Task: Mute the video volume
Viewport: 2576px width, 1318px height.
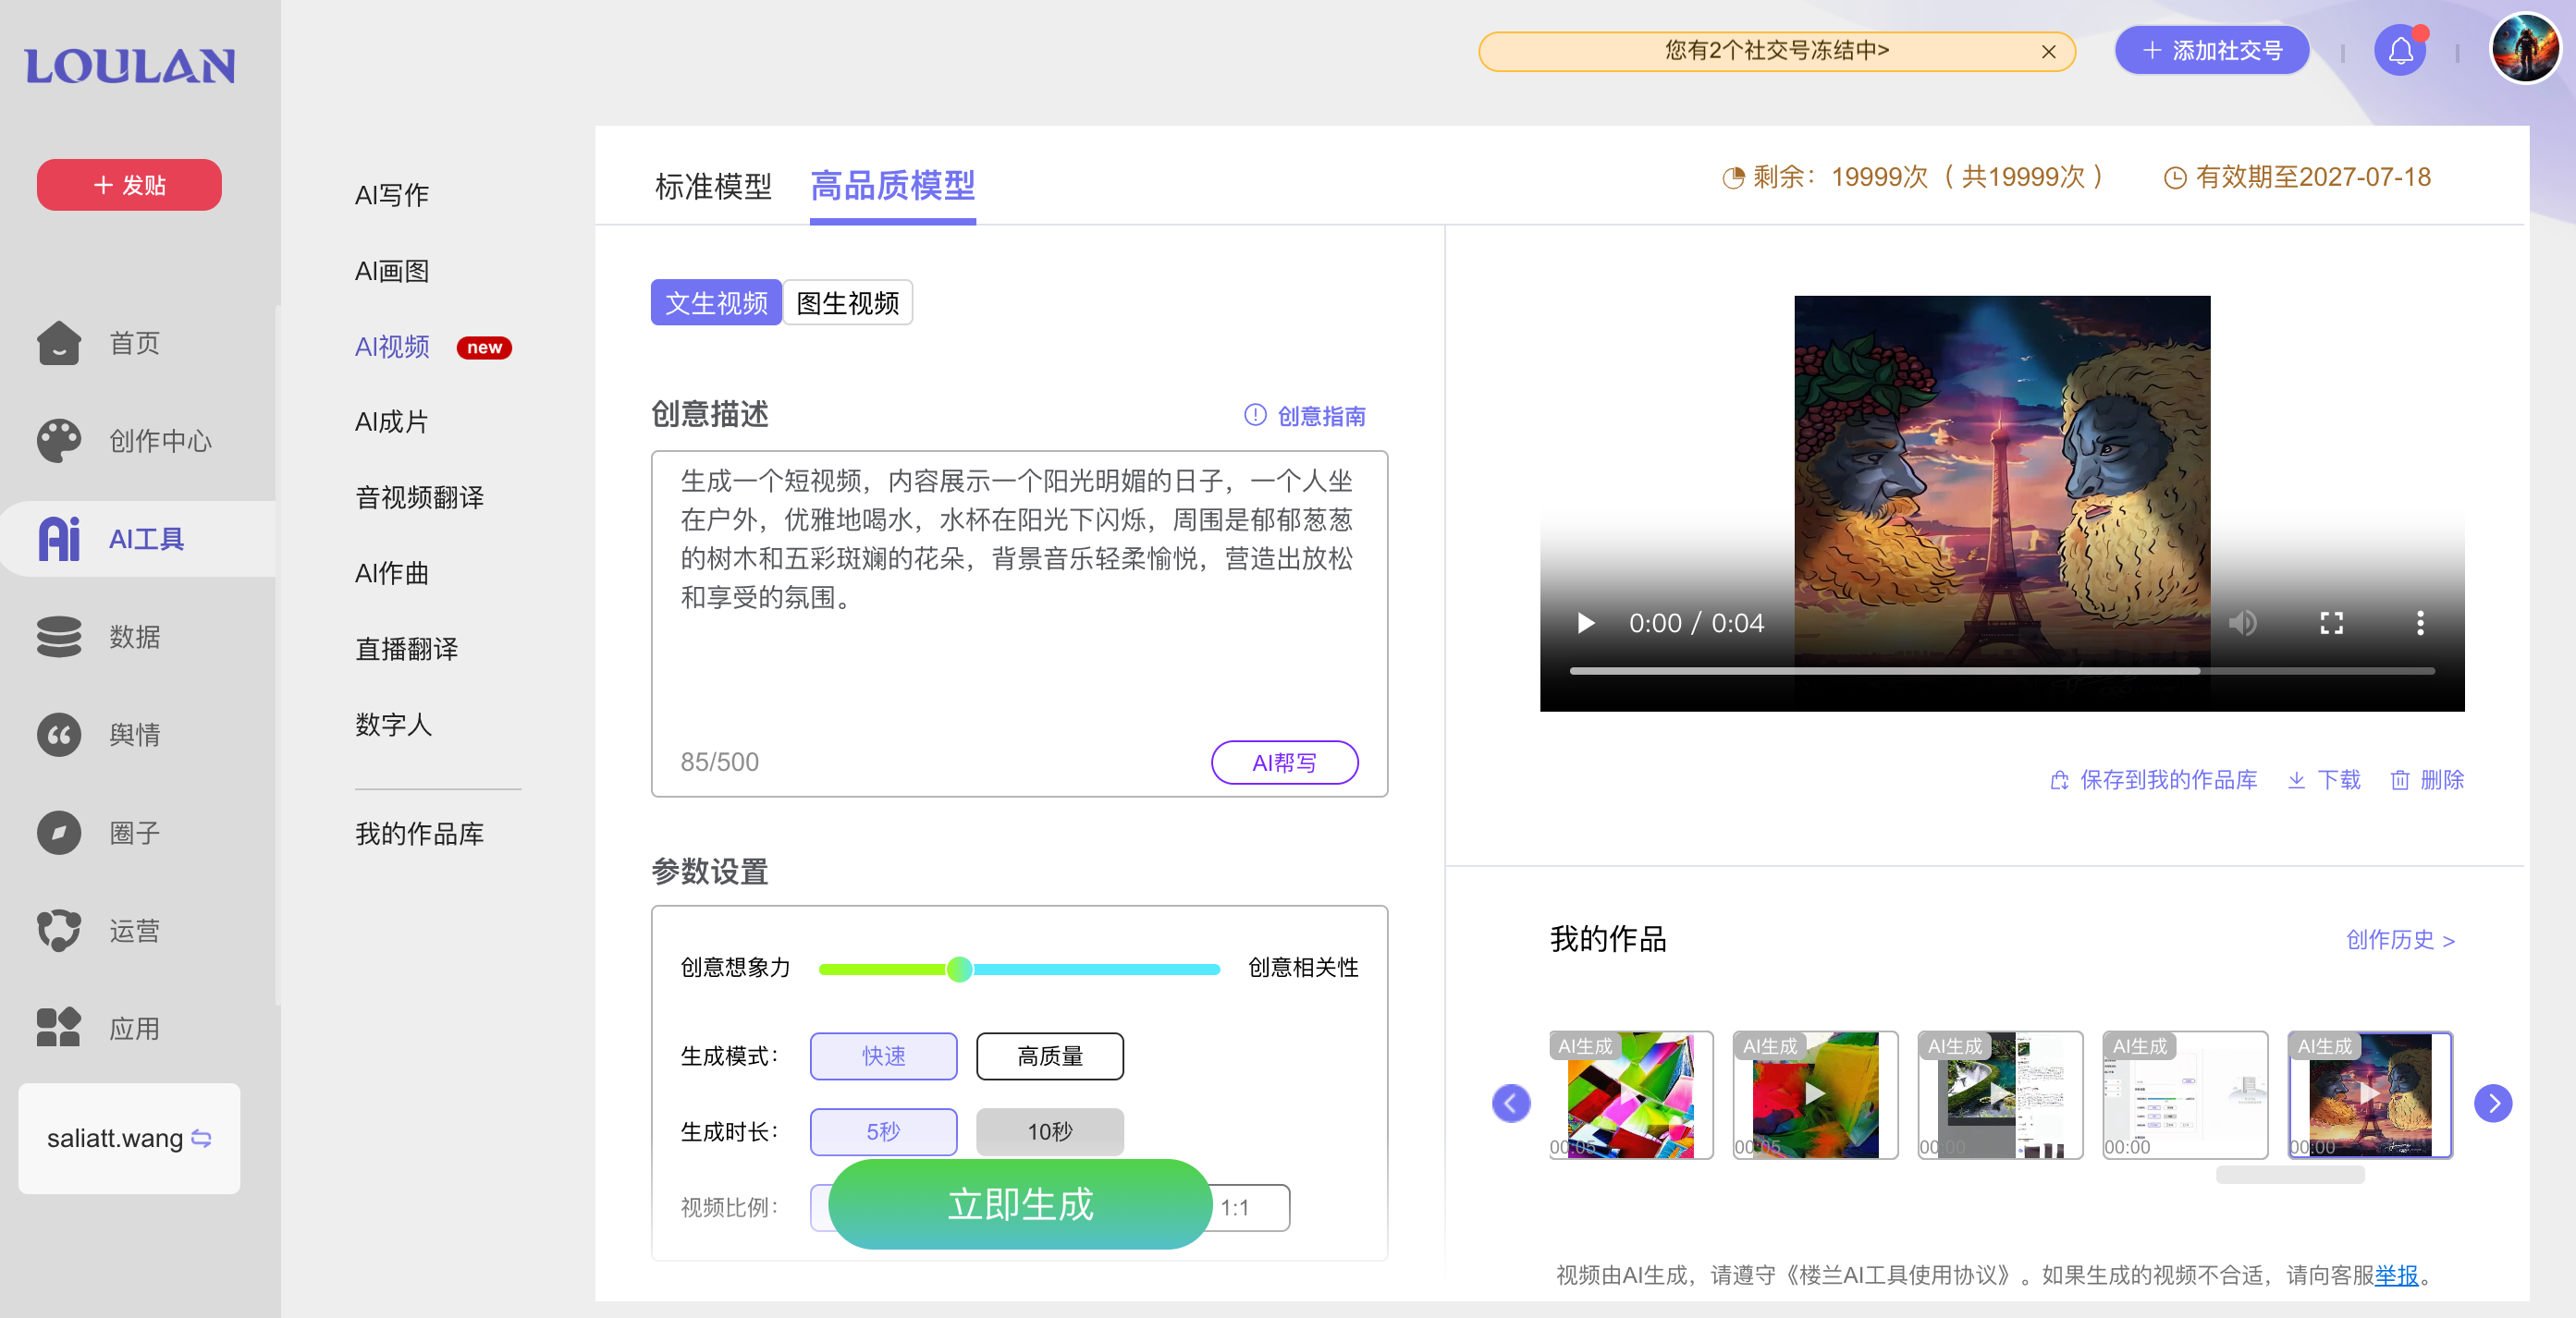Action: 2242,624
